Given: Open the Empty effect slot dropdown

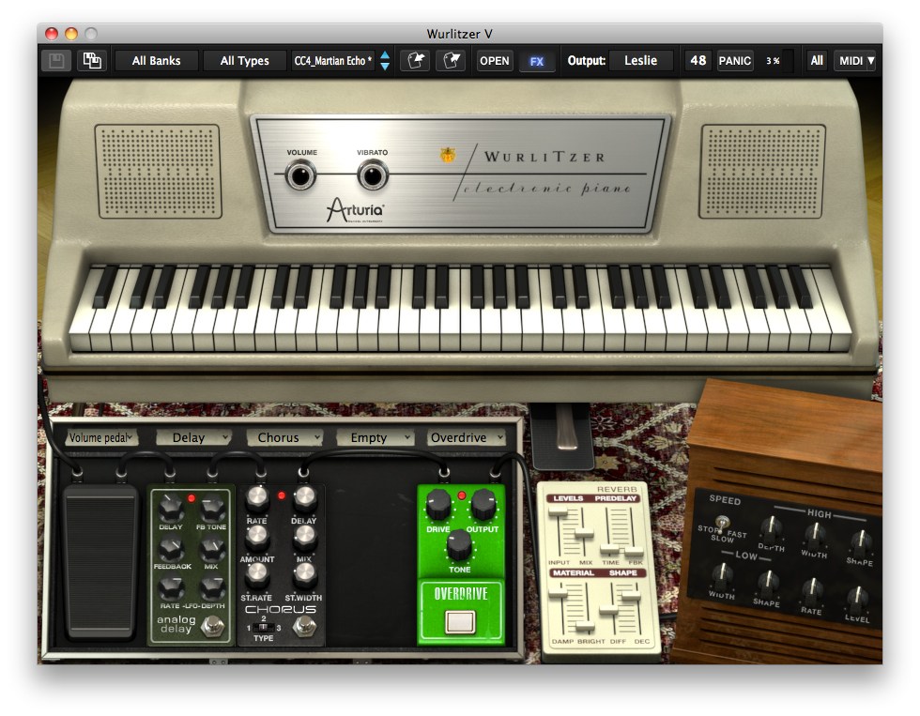Looking at the screenshot, I should (376, 437).
